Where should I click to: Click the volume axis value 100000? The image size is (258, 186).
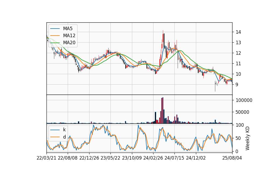pyautogui.click(x=244, y=100)
